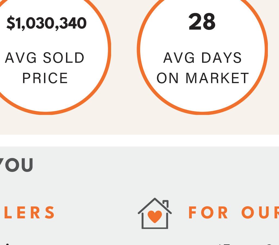Click the 'AVG SOLD' text line
Viewport: 279px width, 245px height.
[x=45, y=58]
